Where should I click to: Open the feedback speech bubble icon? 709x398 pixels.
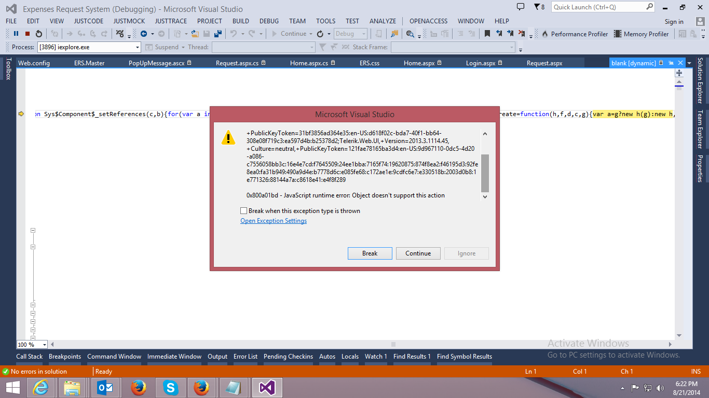point(521,7)
